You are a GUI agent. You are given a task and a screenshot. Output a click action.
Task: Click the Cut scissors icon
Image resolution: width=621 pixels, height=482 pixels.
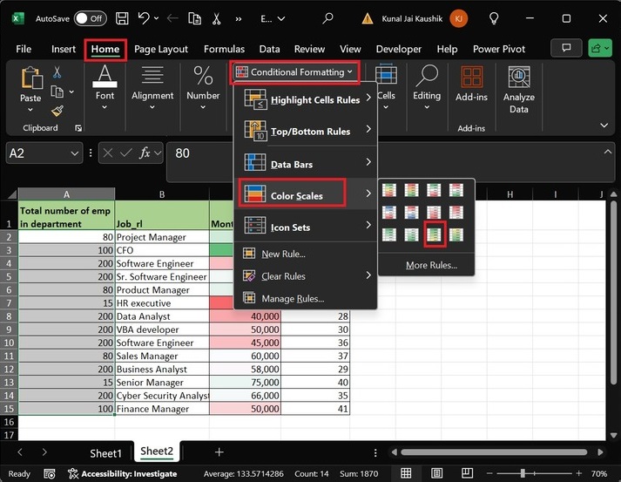[57, 73]
